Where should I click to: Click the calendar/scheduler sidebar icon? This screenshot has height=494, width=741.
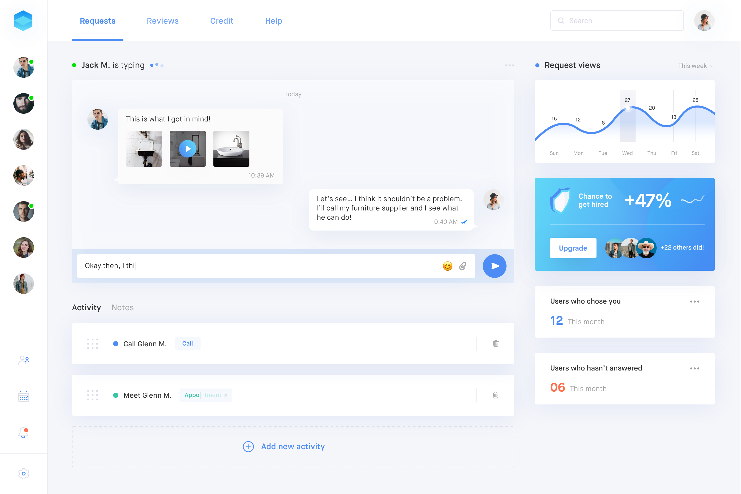point(23,396)
